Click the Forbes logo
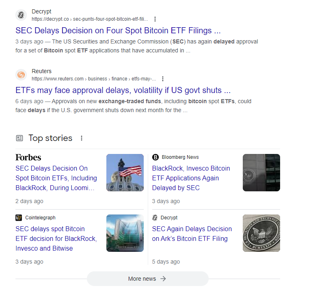Screen dimensions: 313x288 28,158
